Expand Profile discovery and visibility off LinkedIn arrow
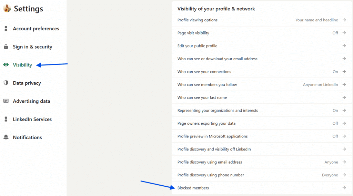The height and width of the screenshot is (196, 353). pyautogui.click(x=344, y=149)
